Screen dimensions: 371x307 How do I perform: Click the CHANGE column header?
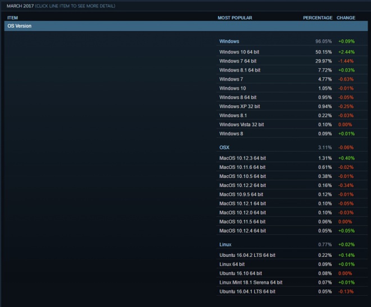346,18
